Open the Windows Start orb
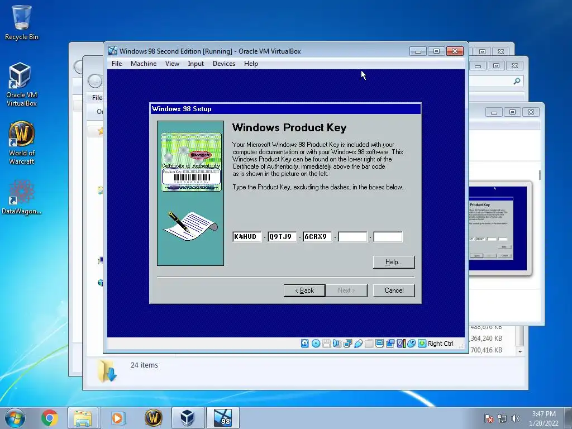572x429 pixels. tap(15, 418)
